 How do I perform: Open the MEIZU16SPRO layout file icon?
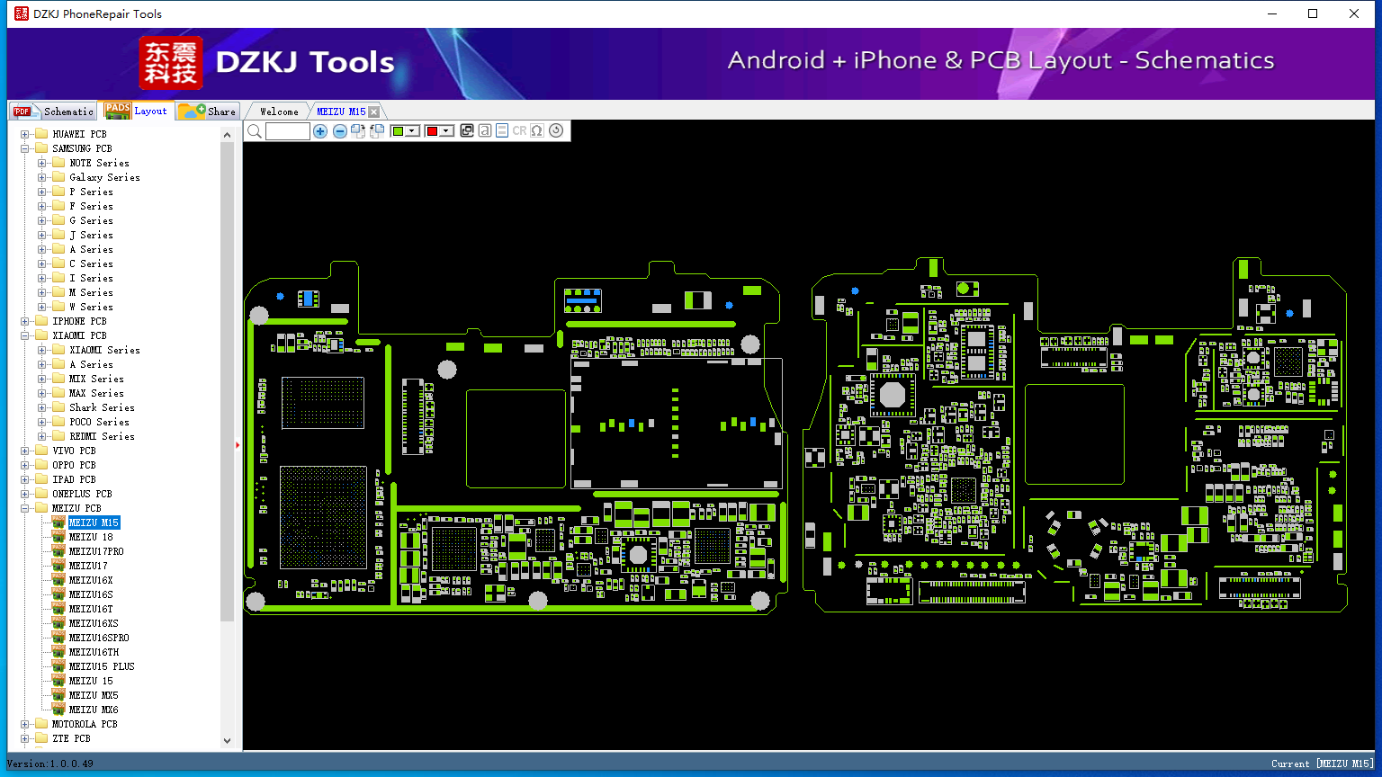tap(58, 638)
